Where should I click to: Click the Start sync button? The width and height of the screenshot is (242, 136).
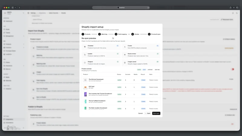coord(156,113)
